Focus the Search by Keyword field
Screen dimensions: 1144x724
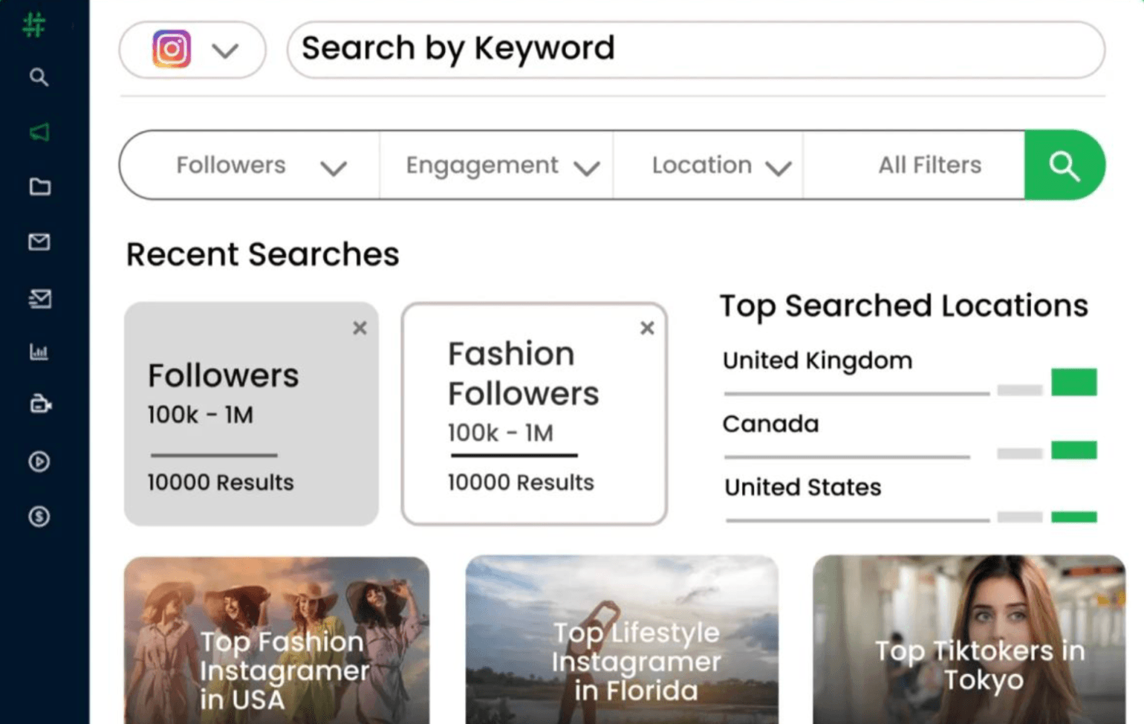[x=696, y=49]
